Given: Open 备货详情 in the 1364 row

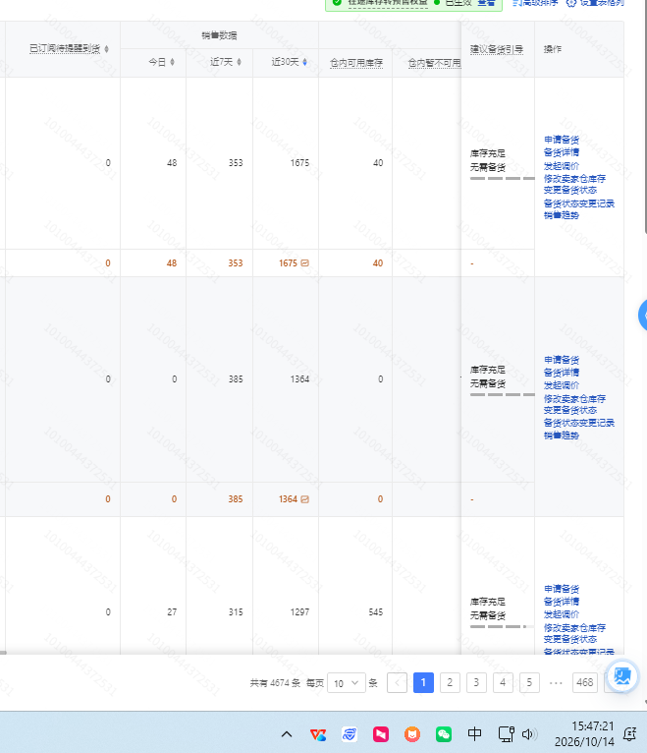Looking at the screenshot, I should click(x=562, y=373).
